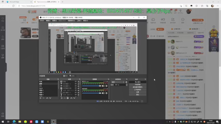Viewport: 221px width, 124px height.
Task: Click 开始录制 to start recording
Action: tap(138, 85)
